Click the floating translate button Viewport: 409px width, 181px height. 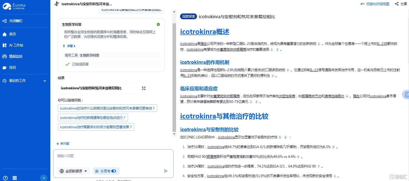click(406, 94)
